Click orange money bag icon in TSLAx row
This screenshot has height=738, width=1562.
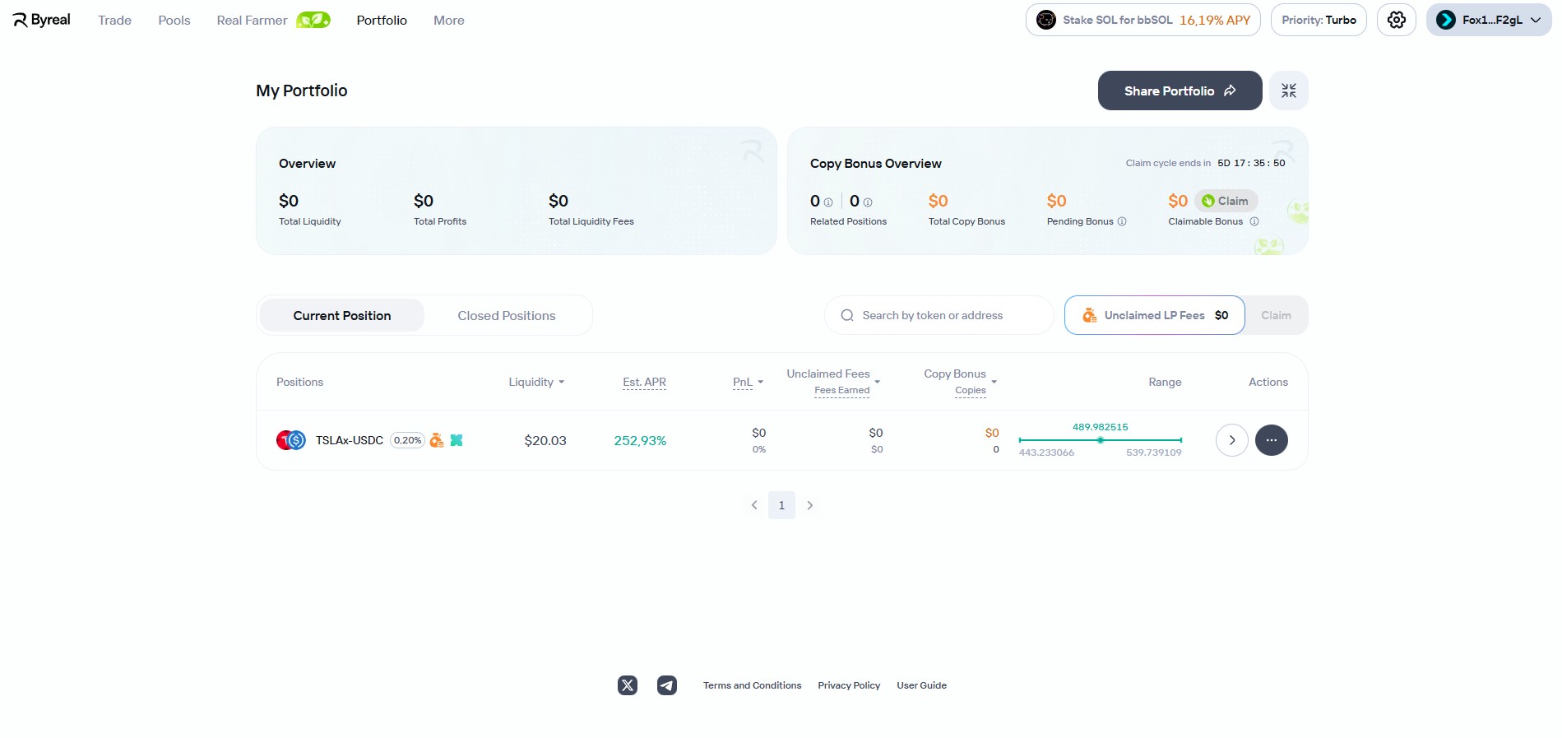click(x=437, y=440)
